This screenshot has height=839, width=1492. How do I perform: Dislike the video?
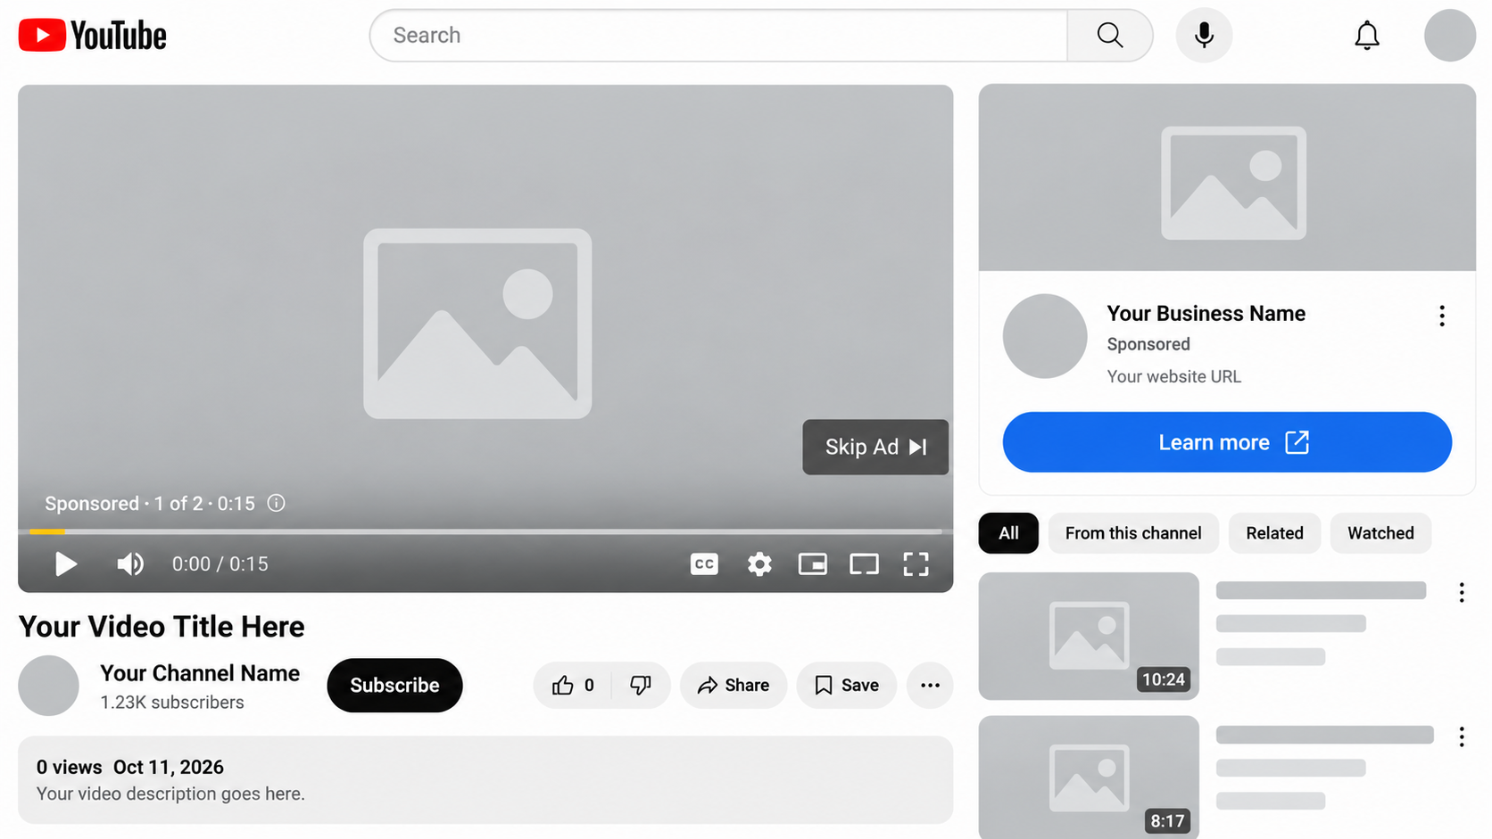coord(641,685)
